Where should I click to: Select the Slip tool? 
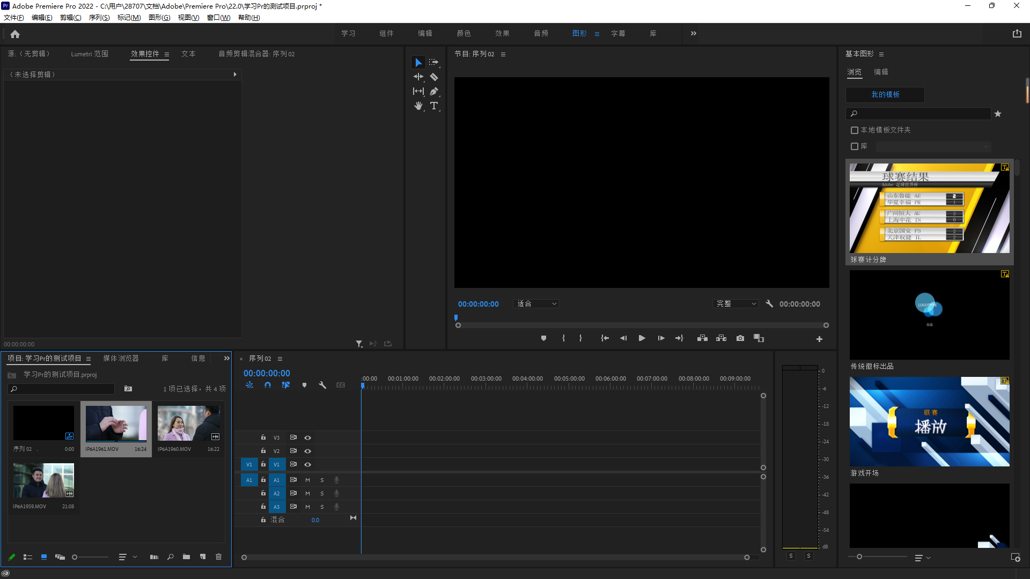click(x=418, y=92)
